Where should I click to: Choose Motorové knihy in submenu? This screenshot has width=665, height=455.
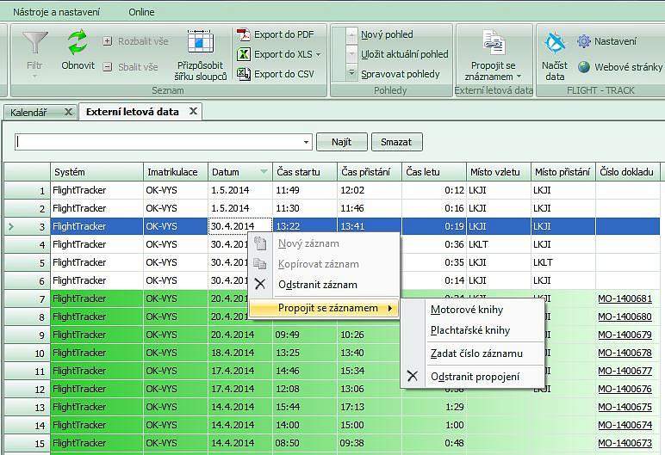(x=467, y=310)
